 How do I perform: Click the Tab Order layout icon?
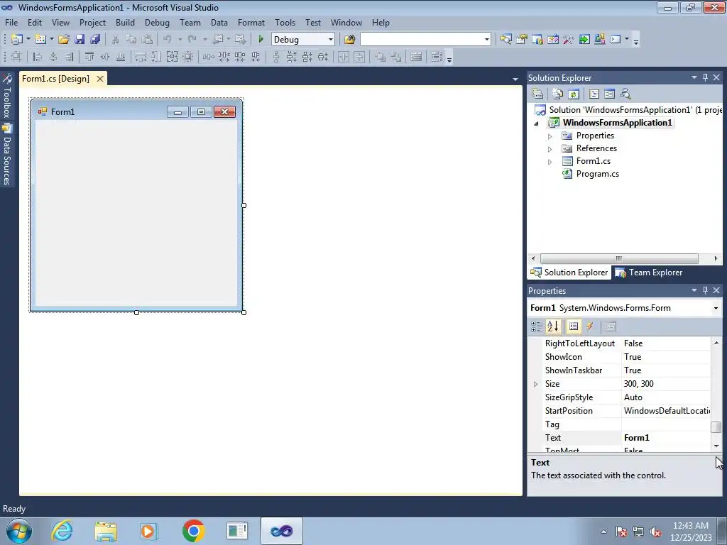pos(437,57)
